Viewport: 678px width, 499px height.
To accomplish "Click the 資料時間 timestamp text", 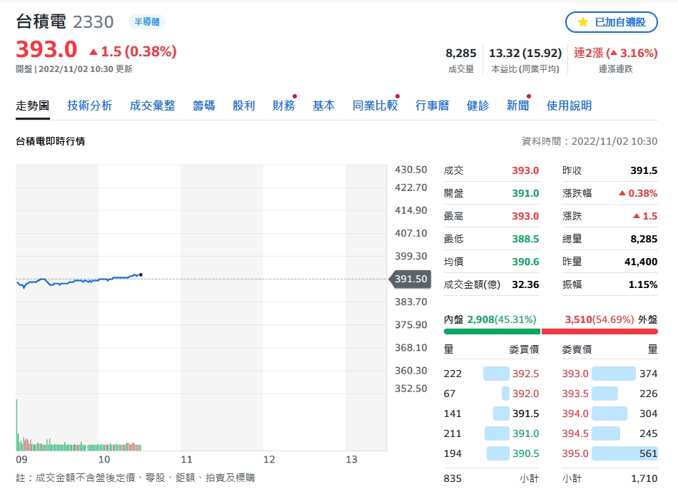I will [x=590, y=141].
